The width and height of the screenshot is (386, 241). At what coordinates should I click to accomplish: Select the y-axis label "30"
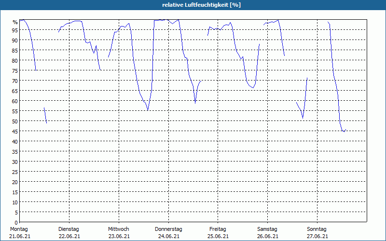pos(15,162)
